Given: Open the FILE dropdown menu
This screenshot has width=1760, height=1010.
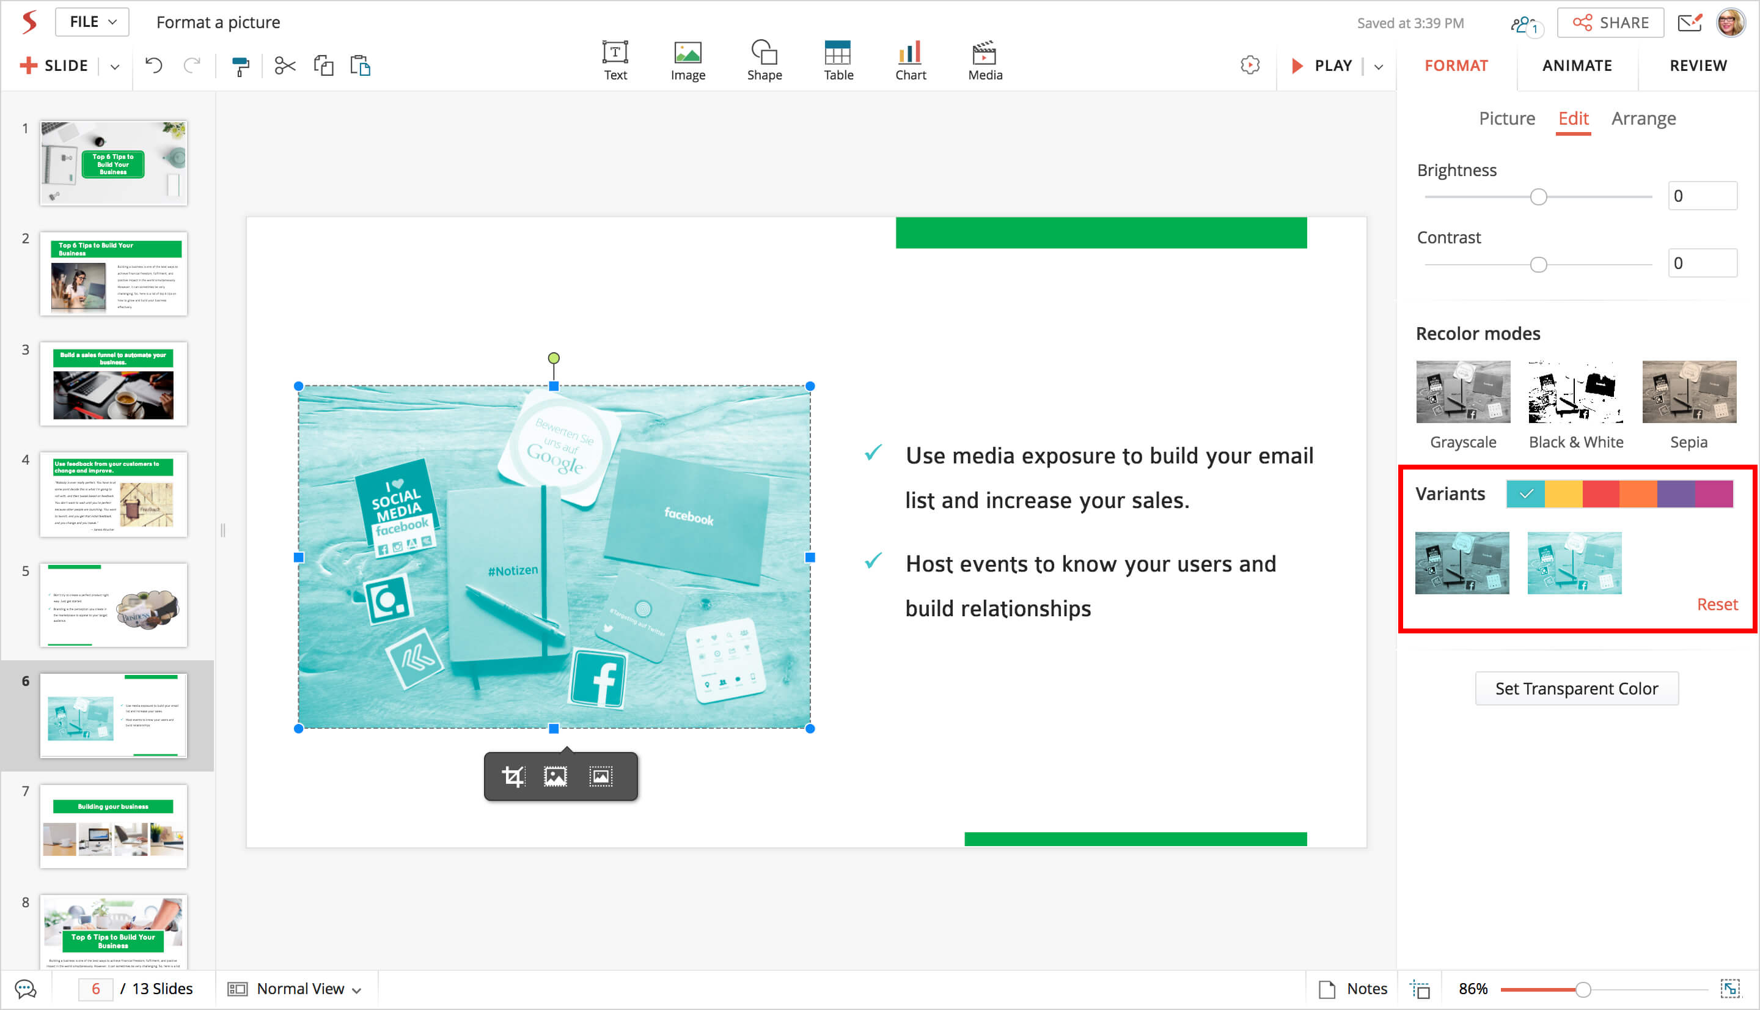Looking at the screenshot, I should [x=92, y=22].
